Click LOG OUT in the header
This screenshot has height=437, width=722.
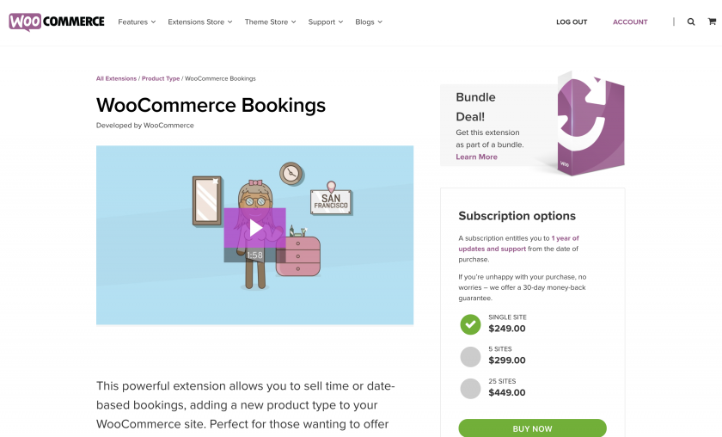click(572, 22)
